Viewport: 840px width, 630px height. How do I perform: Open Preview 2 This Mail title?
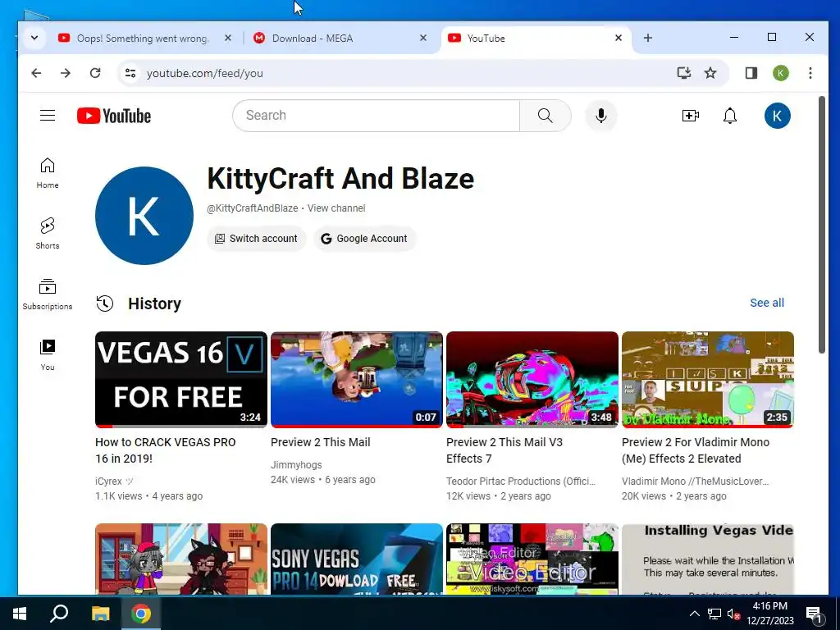tap(321, 442)
